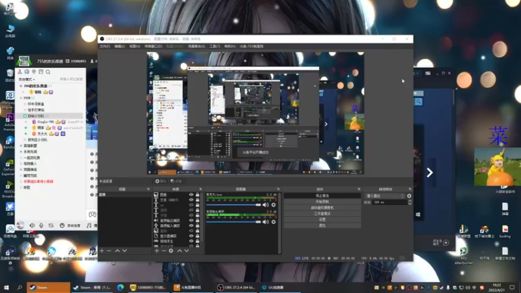Screen dimensions: 521x293
Task: Open OBS 设置 button in Controls
Action: coord(322,219)
